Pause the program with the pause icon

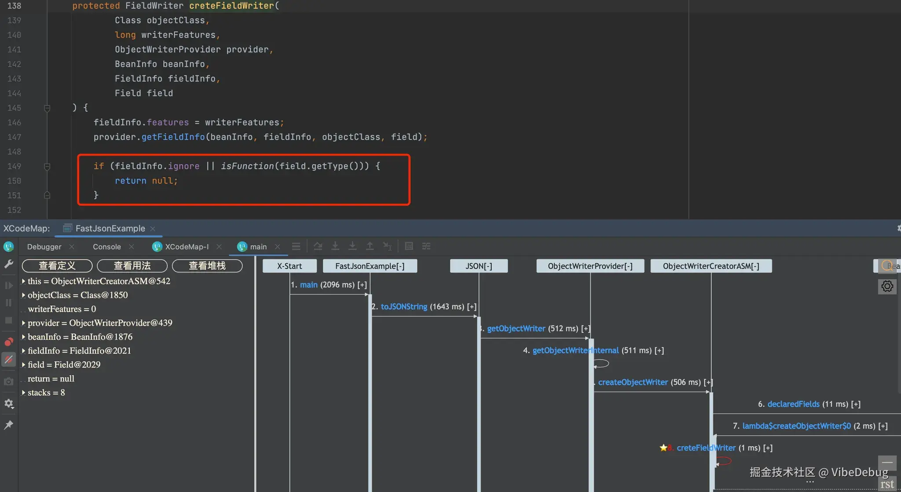[x=8, y=303]
